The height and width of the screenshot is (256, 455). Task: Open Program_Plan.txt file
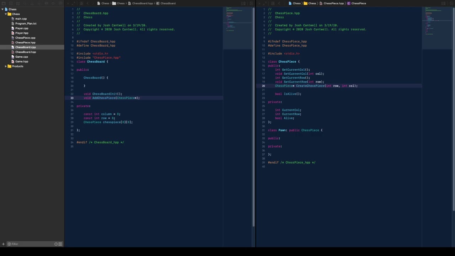(26, 23)
